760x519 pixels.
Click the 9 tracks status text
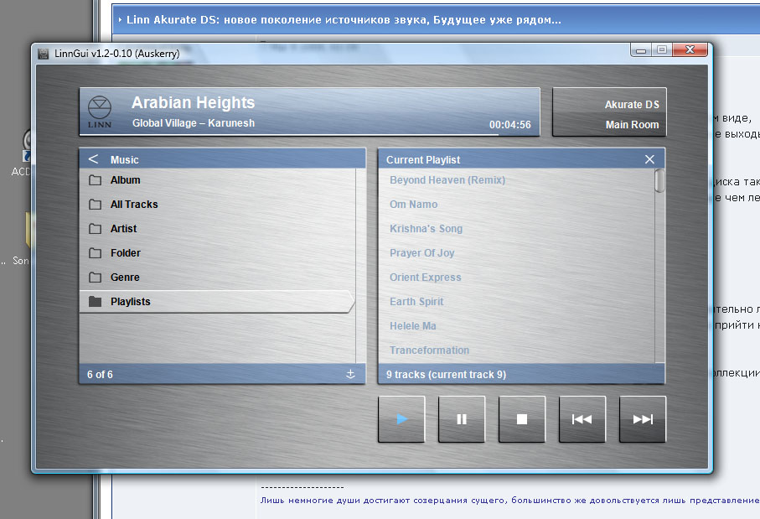[x=446, y=375]
